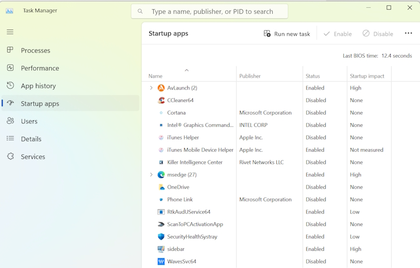The width and height of the screenshot is (420, 268).
Task: Select the Cortana row name
Action: pyautogui.click(x=176, y=113)
